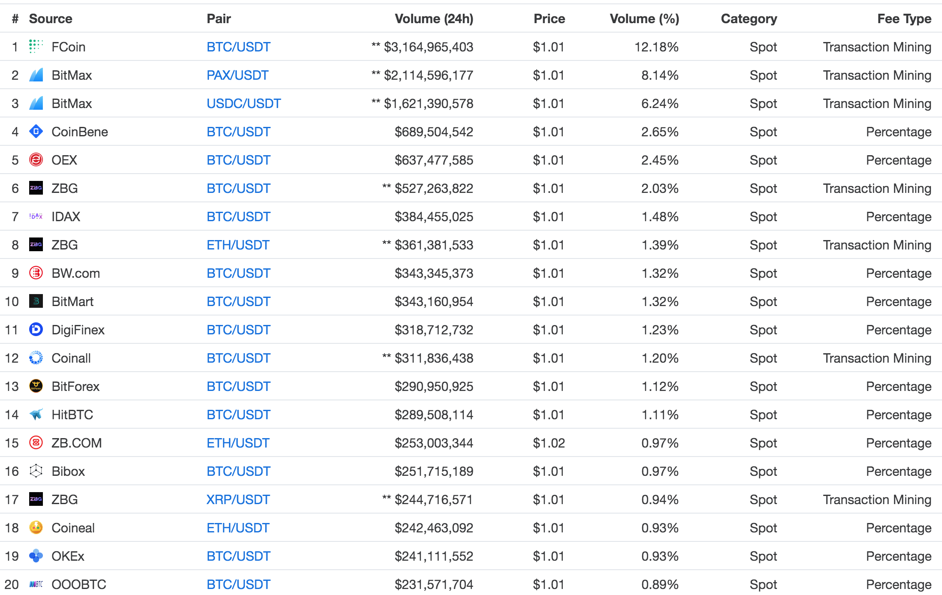942x595 pixels.
Task: Open ZB.COM ETH/USDT pair link
Action: [238, 443]
